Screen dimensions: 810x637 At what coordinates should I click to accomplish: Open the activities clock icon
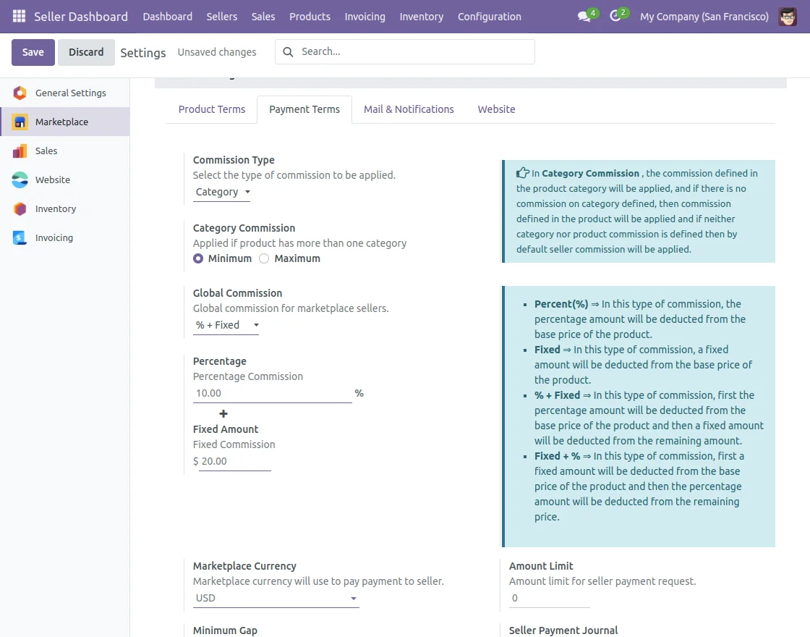[615, 16]
